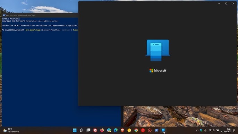The image size is (238, 134).
Task: Launch Google Chrome from the taskbar
Action: [x=136, y=130]
